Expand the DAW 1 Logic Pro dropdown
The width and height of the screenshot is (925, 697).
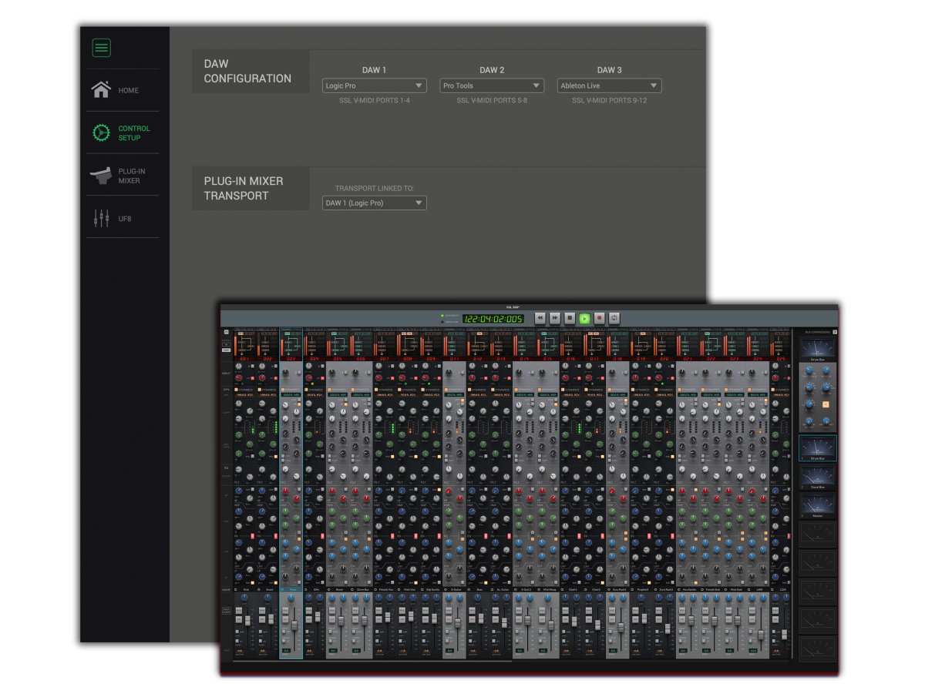[x=374, y=86]
